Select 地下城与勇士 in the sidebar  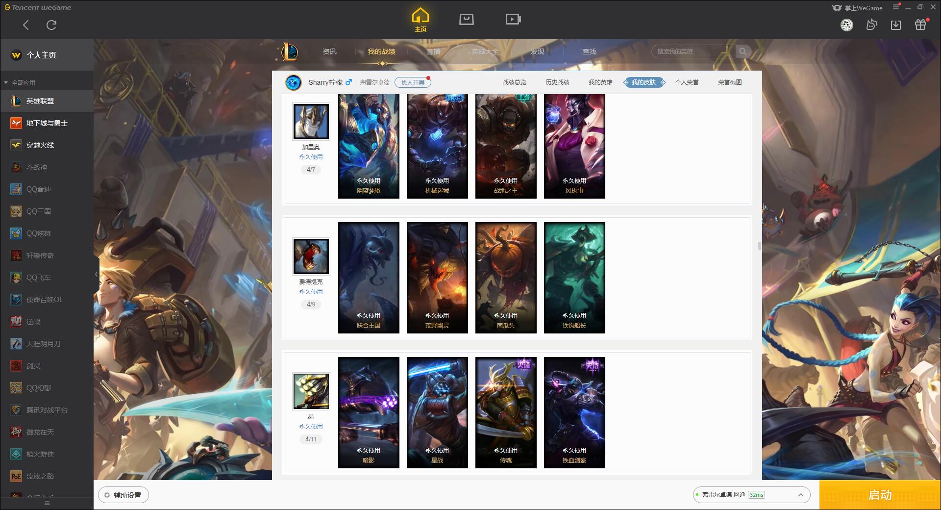tap(47, 123)
